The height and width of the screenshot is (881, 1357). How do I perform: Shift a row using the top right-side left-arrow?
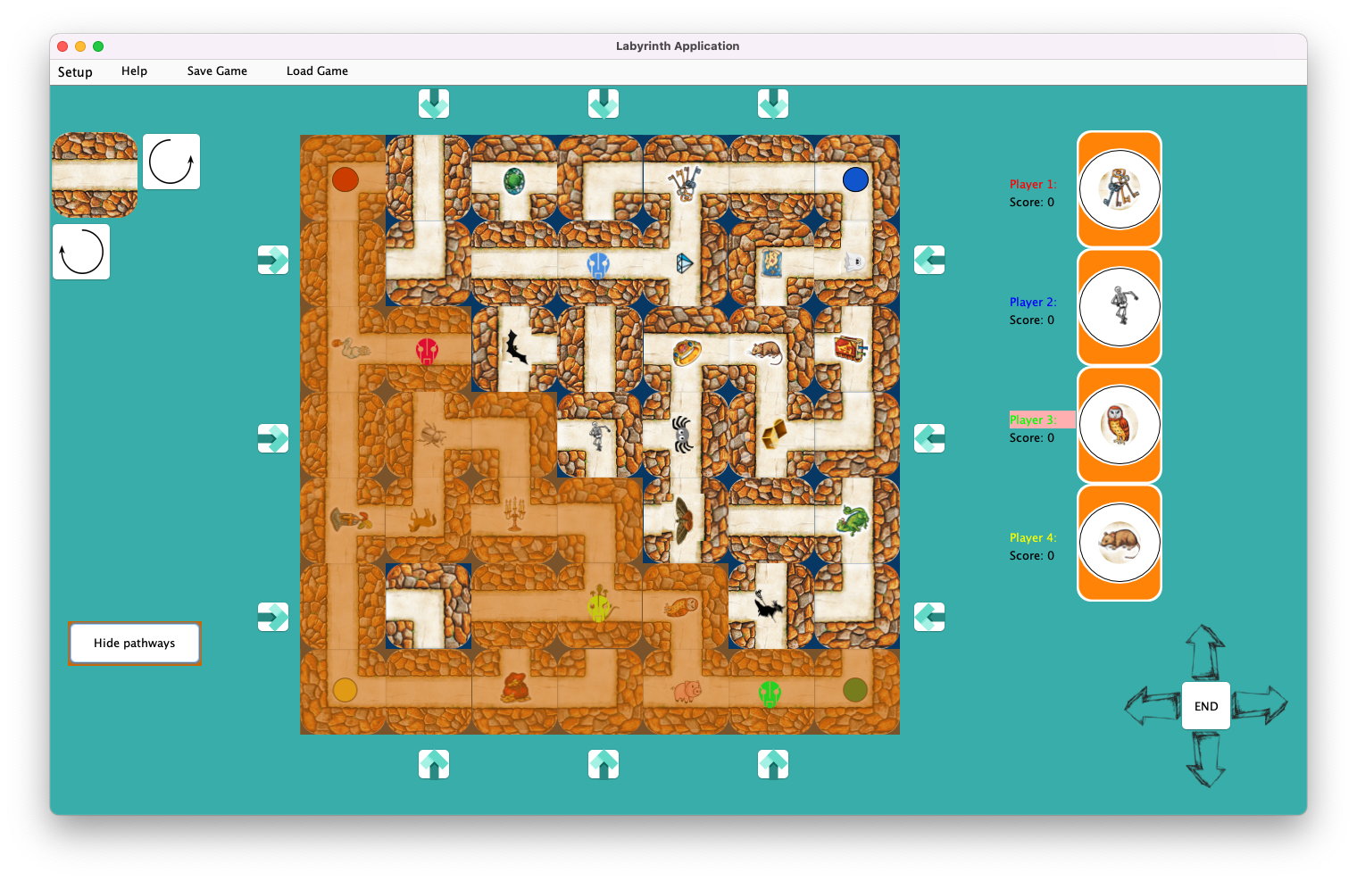(929, 260)
